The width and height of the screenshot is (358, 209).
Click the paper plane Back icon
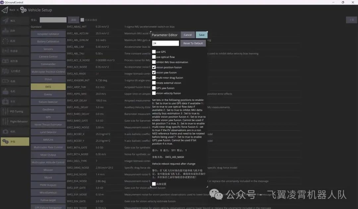(x=5, y=10)
